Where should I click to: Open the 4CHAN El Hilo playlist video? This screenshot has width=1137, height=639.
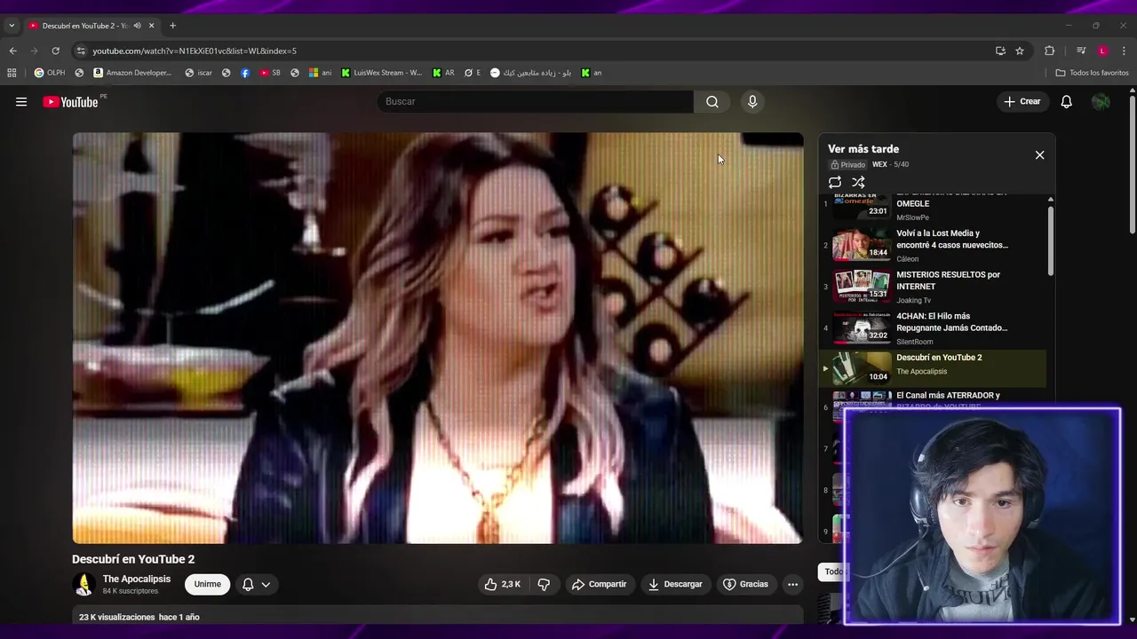coord(933,327)
